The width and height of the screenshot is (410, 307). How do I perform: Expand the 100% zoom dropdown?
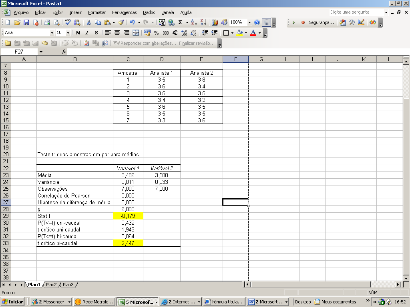pos(249,22)
